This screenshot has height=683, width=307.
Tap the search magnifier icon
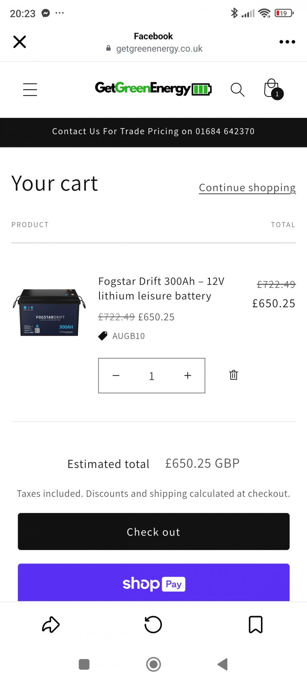click(x=237, y=89)
